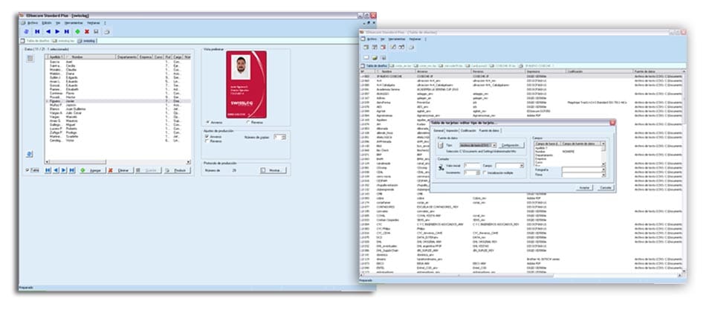Go to first record in top toolbar
The width and height of the screenshot is (712, 310).
tap(37, 31)
